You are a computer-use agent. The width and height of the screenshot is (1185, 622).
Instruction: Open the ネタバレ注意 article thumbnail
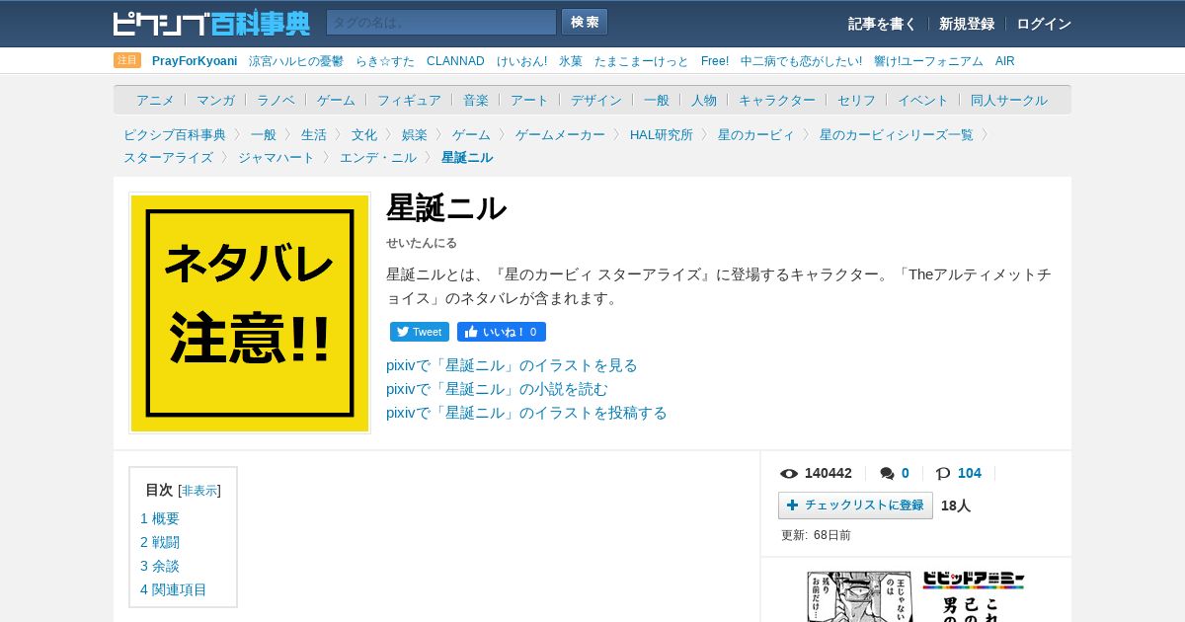pos(250,313)
